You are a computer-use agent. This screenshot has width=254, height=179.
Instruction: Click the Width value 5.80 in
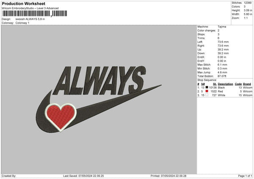tap(248, 14)
